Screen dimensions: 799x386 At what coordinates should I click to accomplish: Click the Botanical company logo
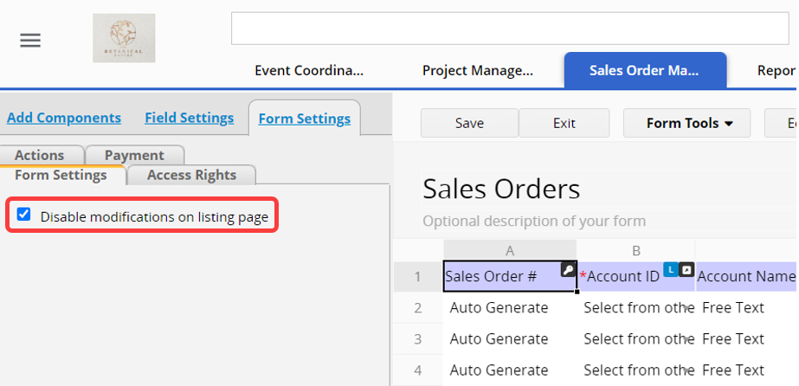pos(124,38)
